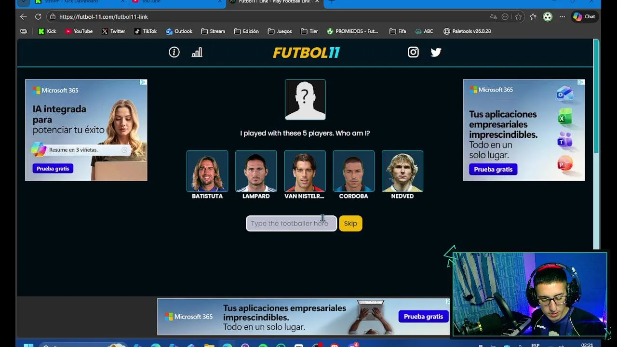Open the info icon in Futbol11 header

pos(174,53)
